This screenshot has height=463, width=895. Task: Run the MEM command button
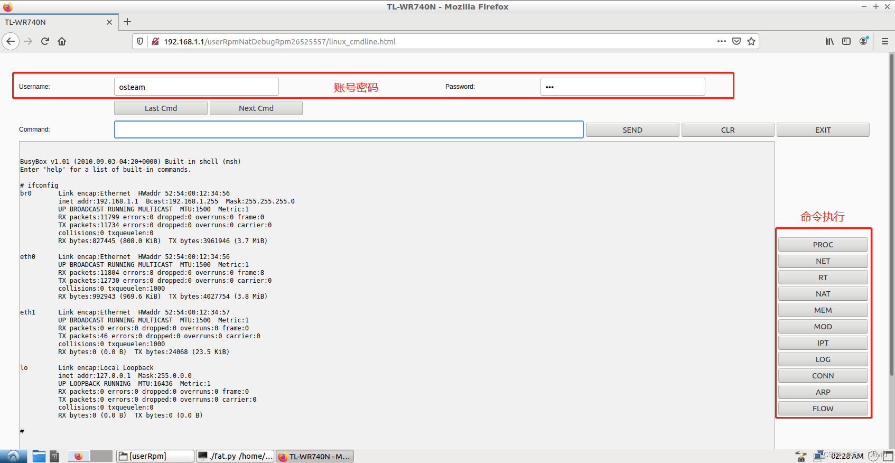tap(823, 310)
